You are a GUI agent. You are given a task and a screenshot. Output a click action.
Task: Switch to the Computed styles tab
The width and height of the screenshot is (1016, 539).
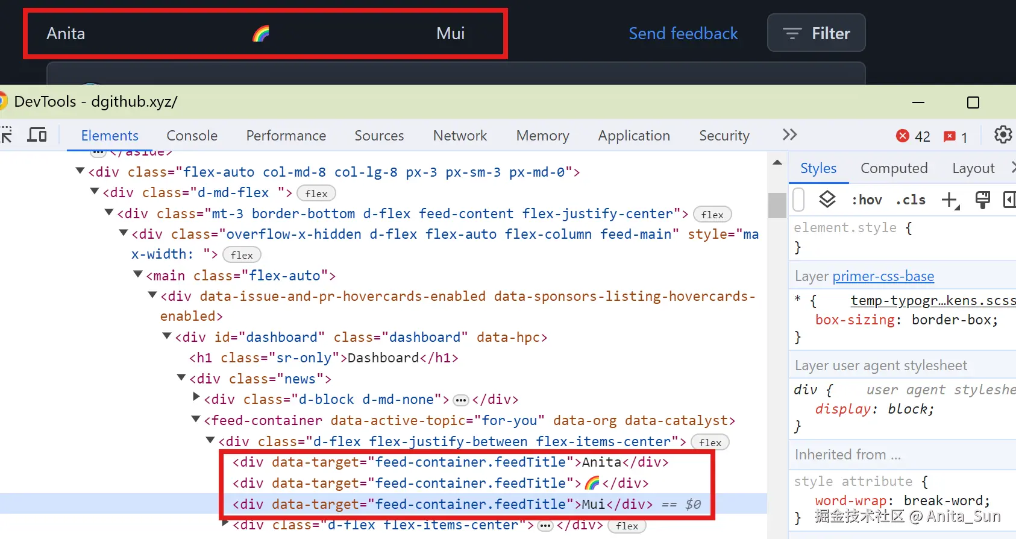[x=894, y=168]
